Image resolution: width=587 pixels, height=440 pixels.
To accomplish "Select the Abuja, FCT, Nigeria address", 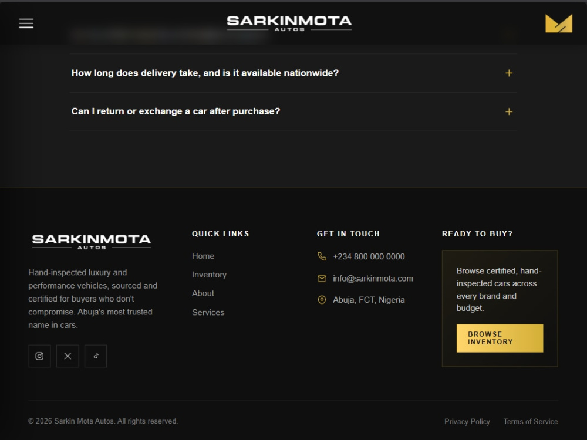I will tap(369, 300).
